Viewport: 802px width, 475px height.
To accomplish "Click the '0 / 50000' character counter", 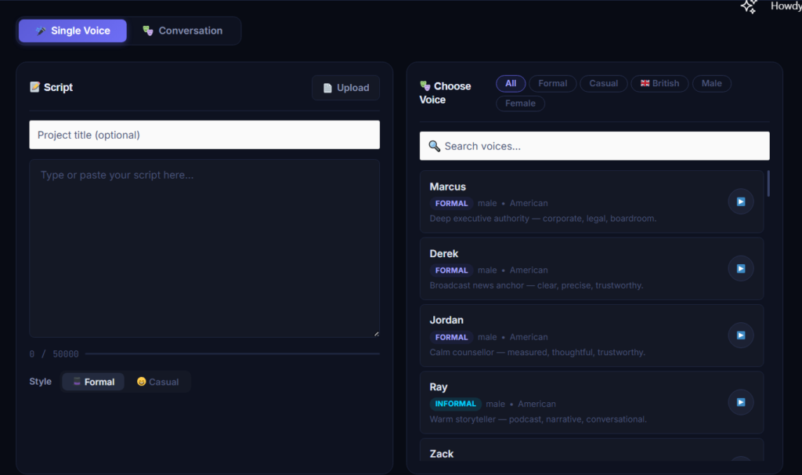I will [x=54, y=354].
